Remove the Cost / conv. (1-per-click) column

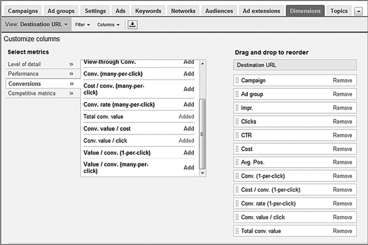pos(342,190)
